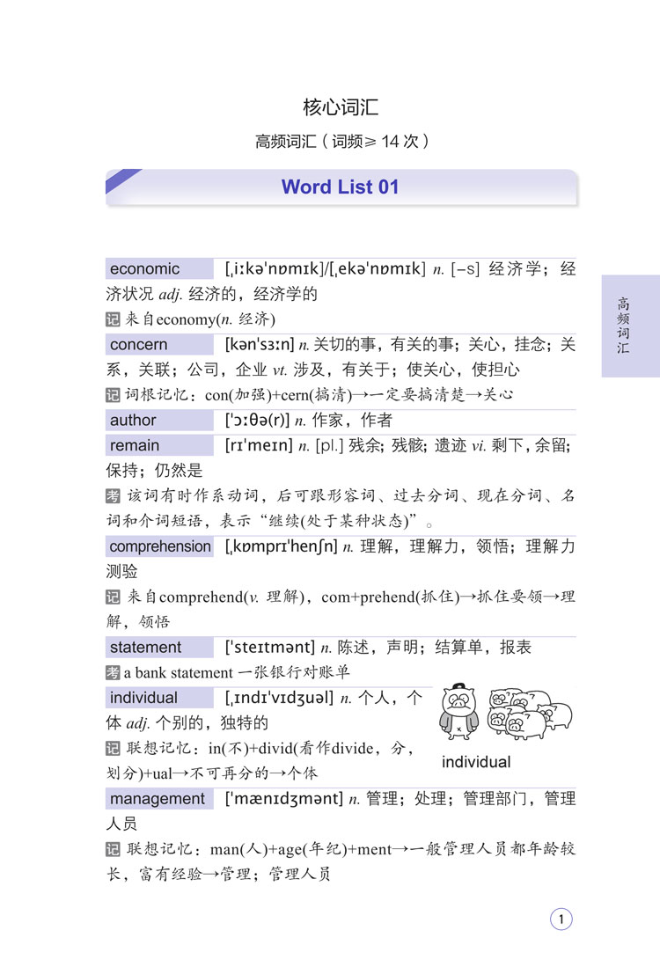Click the 记 icon before '来自comprehend'
This screenshot has width=660, height=967.
coord(113,597)
